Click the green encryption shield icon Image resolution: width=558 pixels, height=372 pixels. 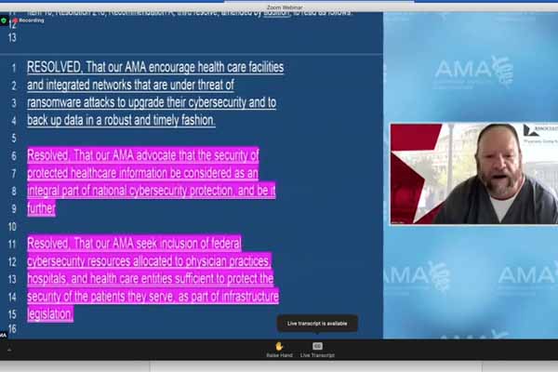[x=6, y=19]
